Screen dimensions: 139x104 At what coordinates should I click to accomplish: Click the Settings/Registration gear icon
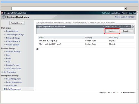pyautogui.click(x=4, y=17)
